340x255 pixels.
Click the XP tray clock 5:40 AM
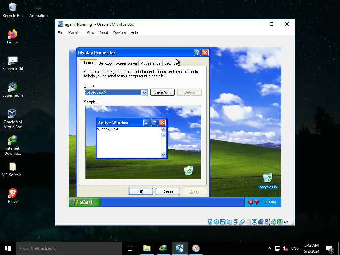click(269, 202)
